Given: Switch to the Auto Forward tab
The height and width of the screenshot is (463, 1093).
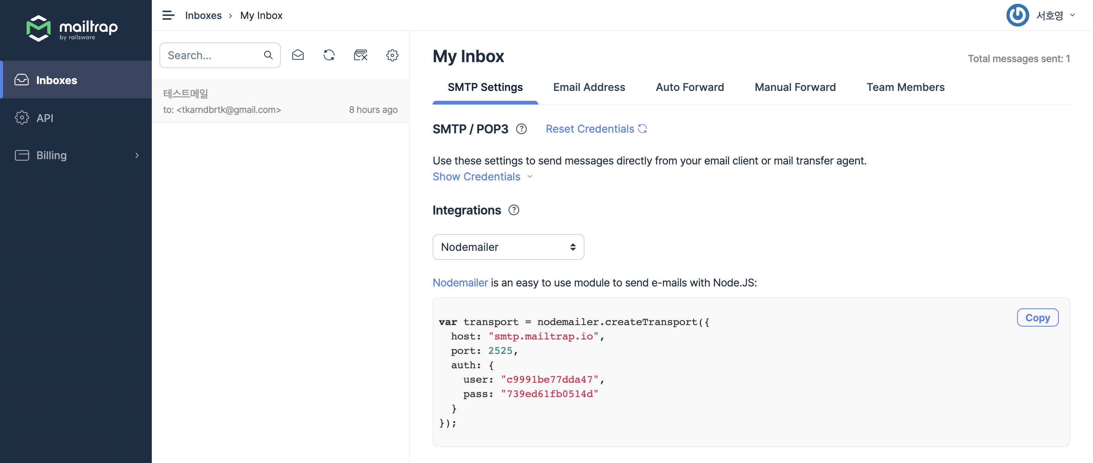Looking at the screenshot, I should click(690, 87).
